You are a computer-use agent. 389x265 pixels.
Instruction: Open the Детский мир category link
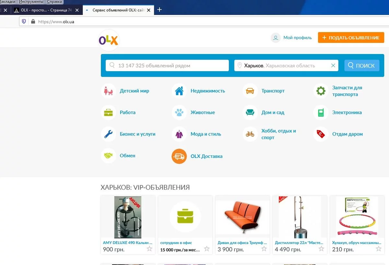tap(135, 91)
